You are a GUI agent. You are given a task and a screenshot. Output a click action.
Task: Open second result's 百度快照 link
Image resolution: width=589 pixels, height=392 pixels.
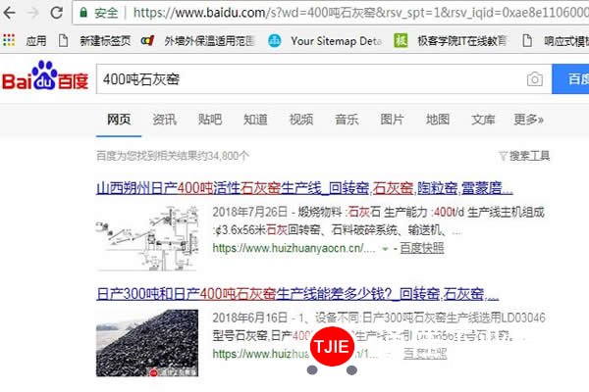coord(425,354)
